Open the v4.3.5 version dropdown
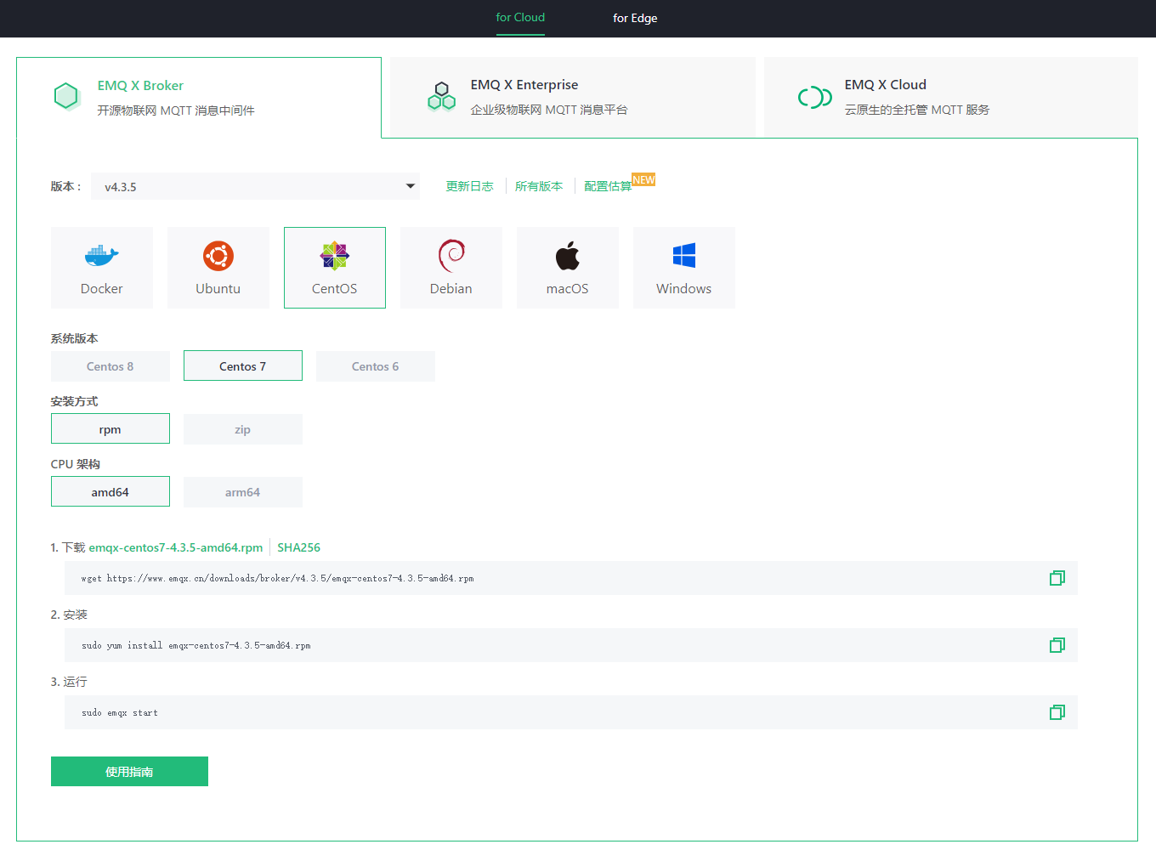This screenshot has width=1156, height=850. pyautogui.click(x=256, y=186)
